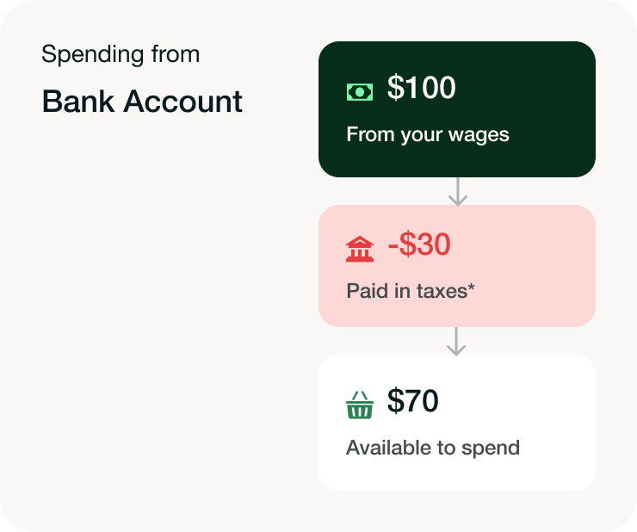
Task: Click the green shopping basket icon
Action: tap(360, 405)
